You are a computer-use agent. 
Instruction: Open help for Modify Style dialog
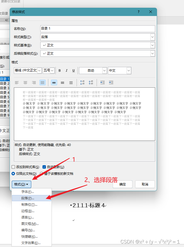[x=139, y=12]
